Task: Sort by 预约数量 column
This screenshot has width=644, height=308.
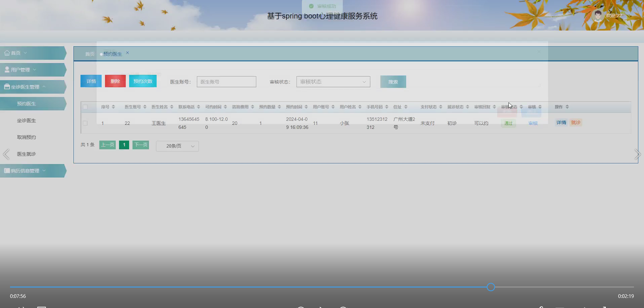Action: point(279,107)
